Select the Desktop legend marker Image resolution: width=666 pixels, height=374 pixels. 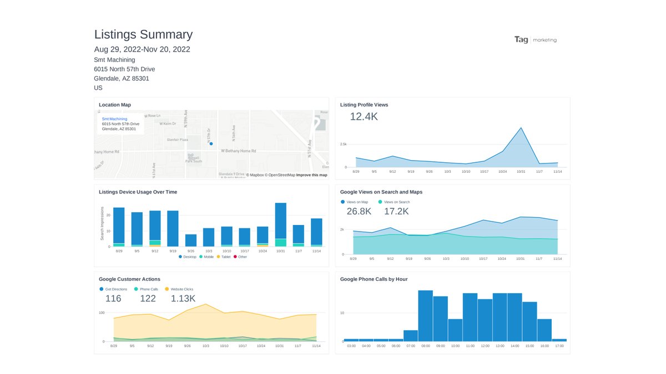coord(180,257)
